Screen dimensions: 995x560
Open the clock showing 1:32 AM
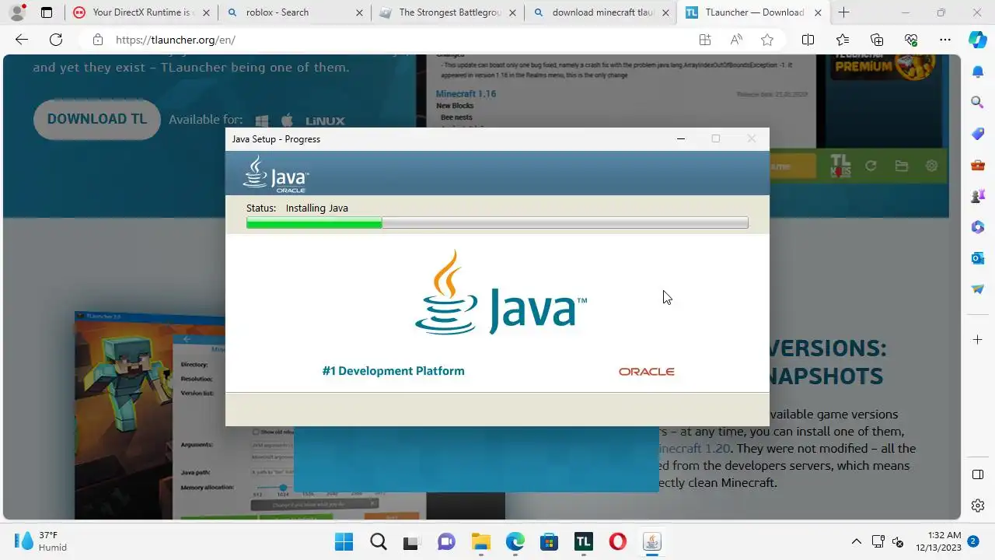pos(938,541)
